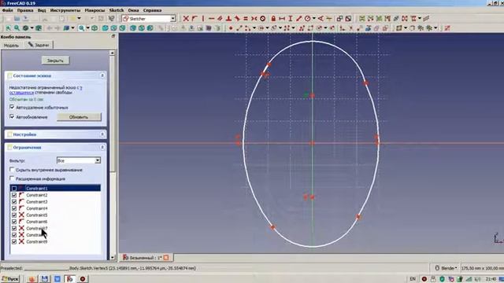Click the Пуск start button

point(10,279)
